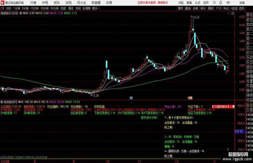Click the 股东统计分析 label
The image size is (253, 163).
click(x=150, y=118)
